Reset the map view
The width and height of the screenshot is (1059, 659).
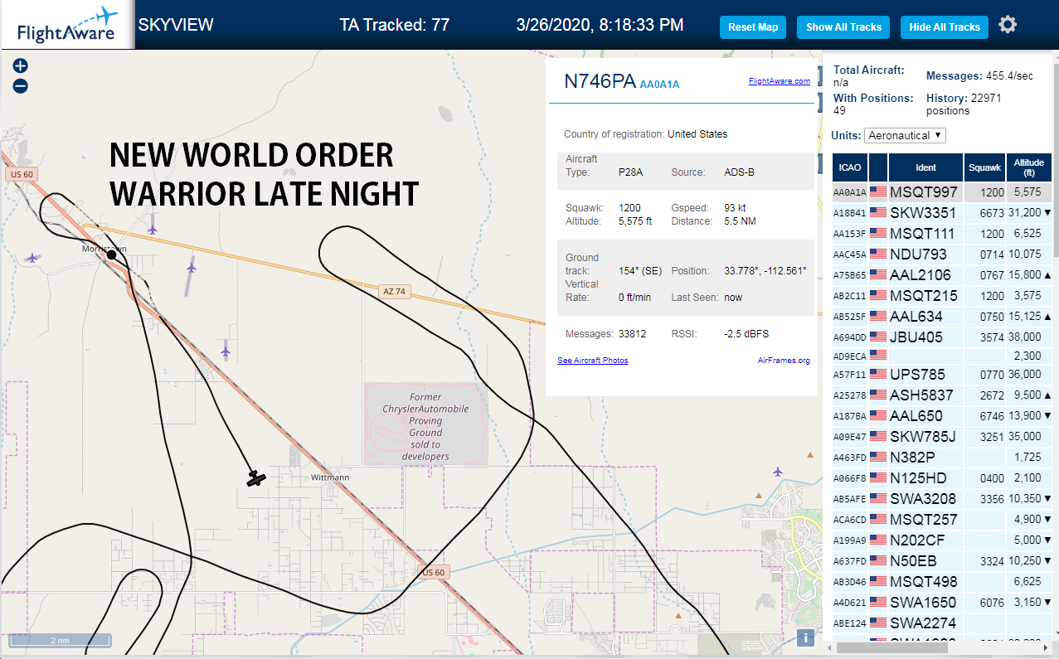tap(753, 27)
